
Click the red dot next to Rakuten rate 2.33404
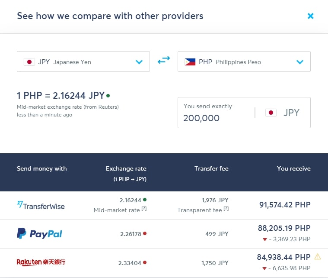click(x=145, y=262)
